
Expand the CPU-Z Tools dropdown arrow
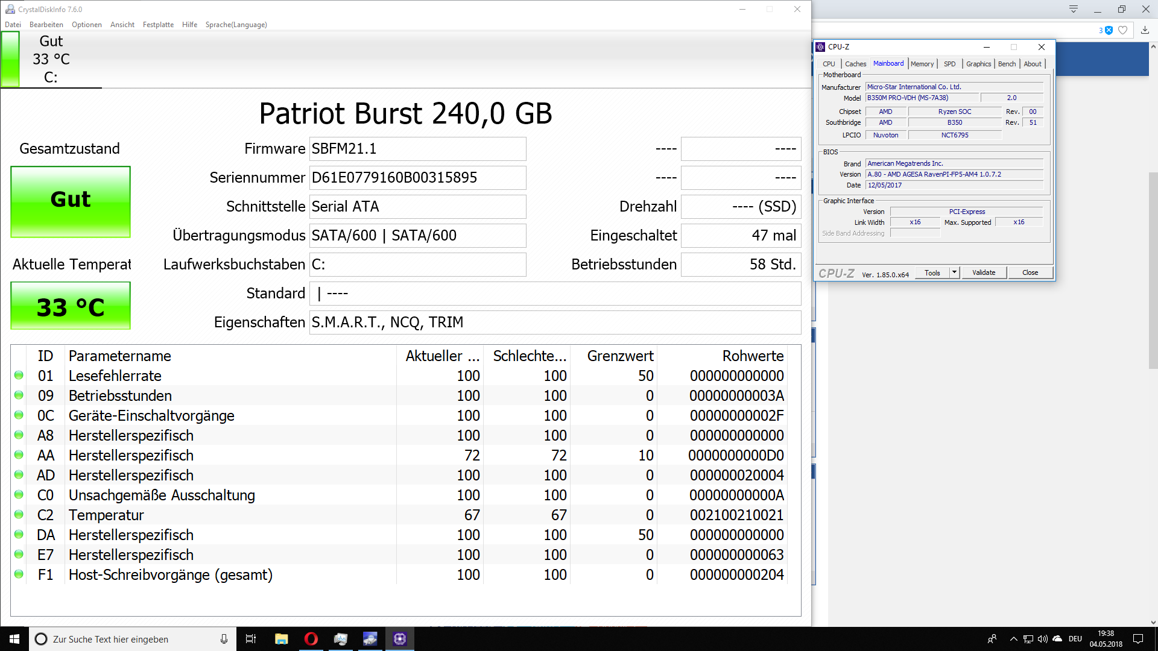click(954, 272)
